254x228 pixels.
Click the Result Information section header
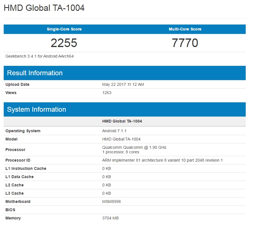[35, 73]
